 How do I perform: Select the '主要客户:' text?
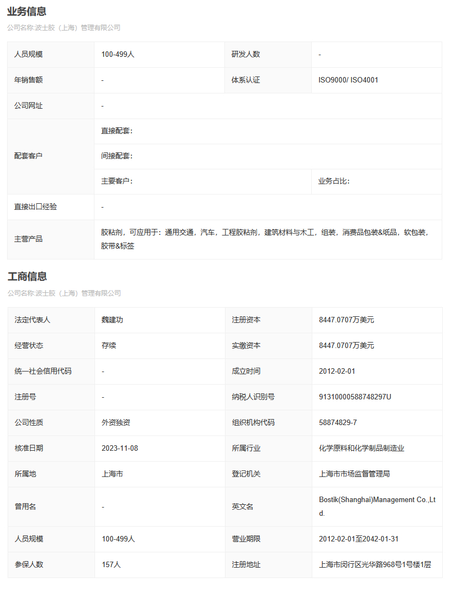[117, 181]
